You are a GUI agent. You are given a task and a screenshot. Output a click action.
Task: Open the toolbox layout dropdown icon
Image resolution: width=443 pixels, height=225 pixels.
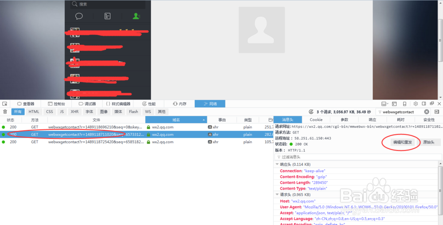pos(385,104)
